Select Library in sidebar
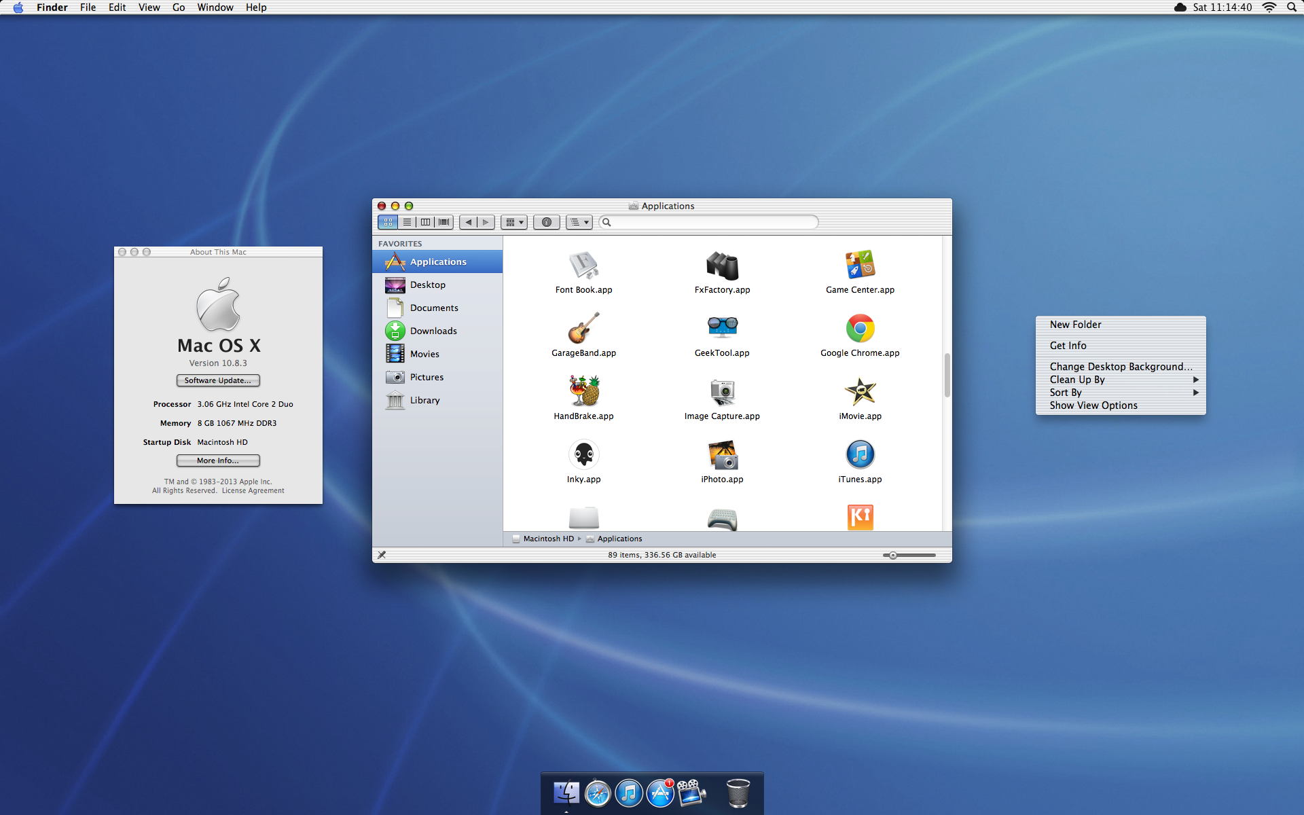This screenshot has width=1304, height=815. [437, 400]
